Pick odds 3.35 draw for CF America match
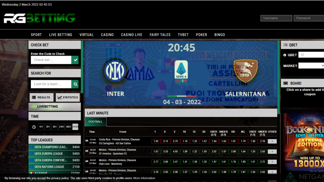Screen dimensions: 324x182 point(166,151)
